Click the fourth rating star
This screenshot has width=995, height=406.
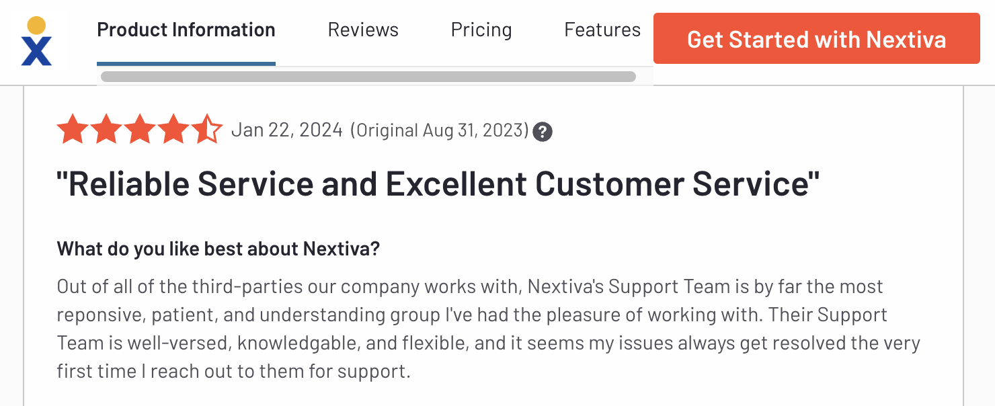click(x=173, y=130)
